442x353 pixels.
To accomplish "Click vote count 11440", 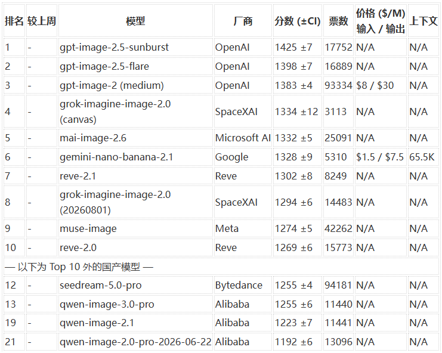I will tap(339, 304).
